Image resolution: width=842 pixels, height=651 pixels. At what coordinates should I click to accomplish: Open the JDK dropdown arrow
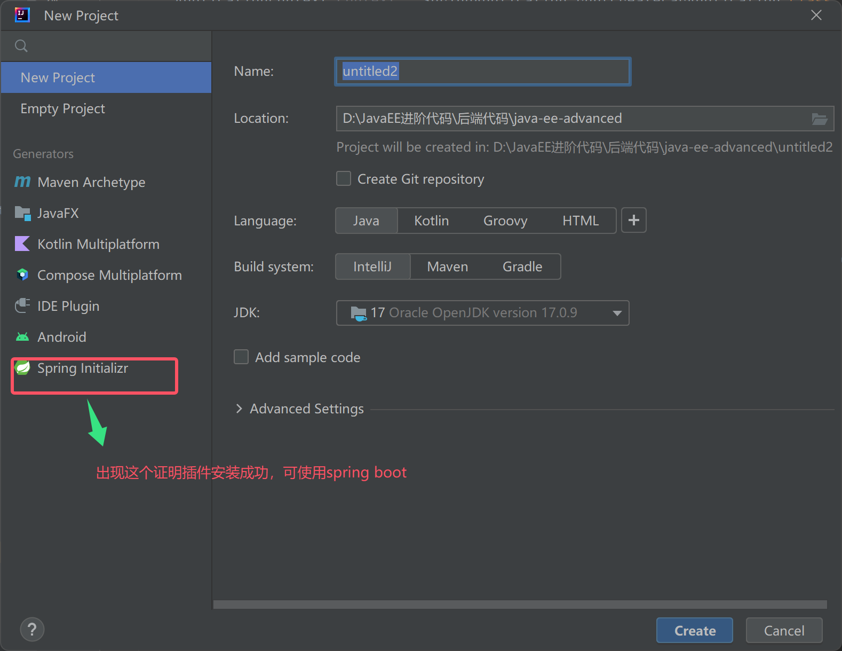617,313
